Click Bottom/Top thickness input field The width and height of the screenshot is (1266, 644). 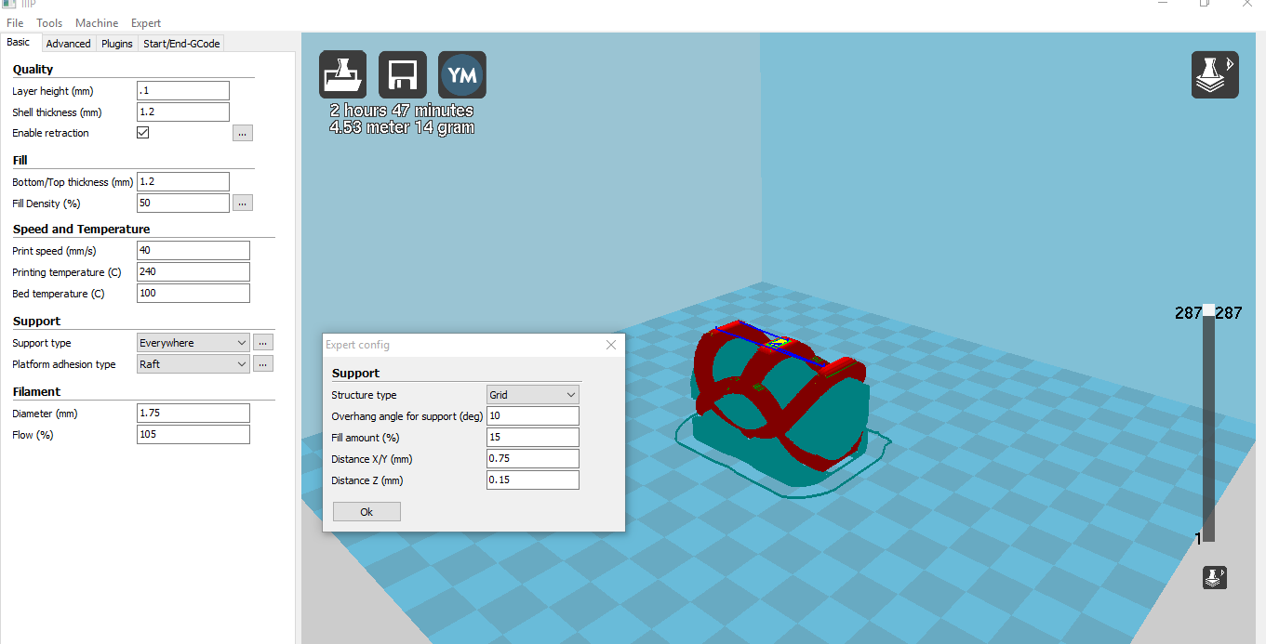(183, 181)
